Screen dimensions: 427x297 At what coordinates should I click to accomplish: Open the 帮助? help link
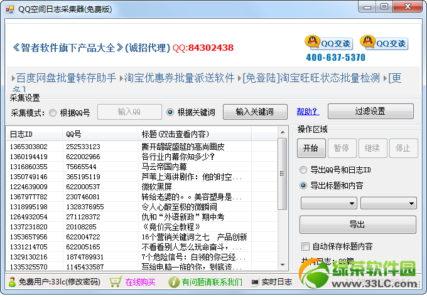coord(308,112)
